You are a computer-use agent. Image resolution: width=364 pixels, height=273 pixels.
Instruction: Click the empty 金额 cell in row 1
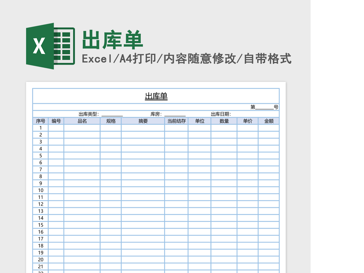click(269, 128)
